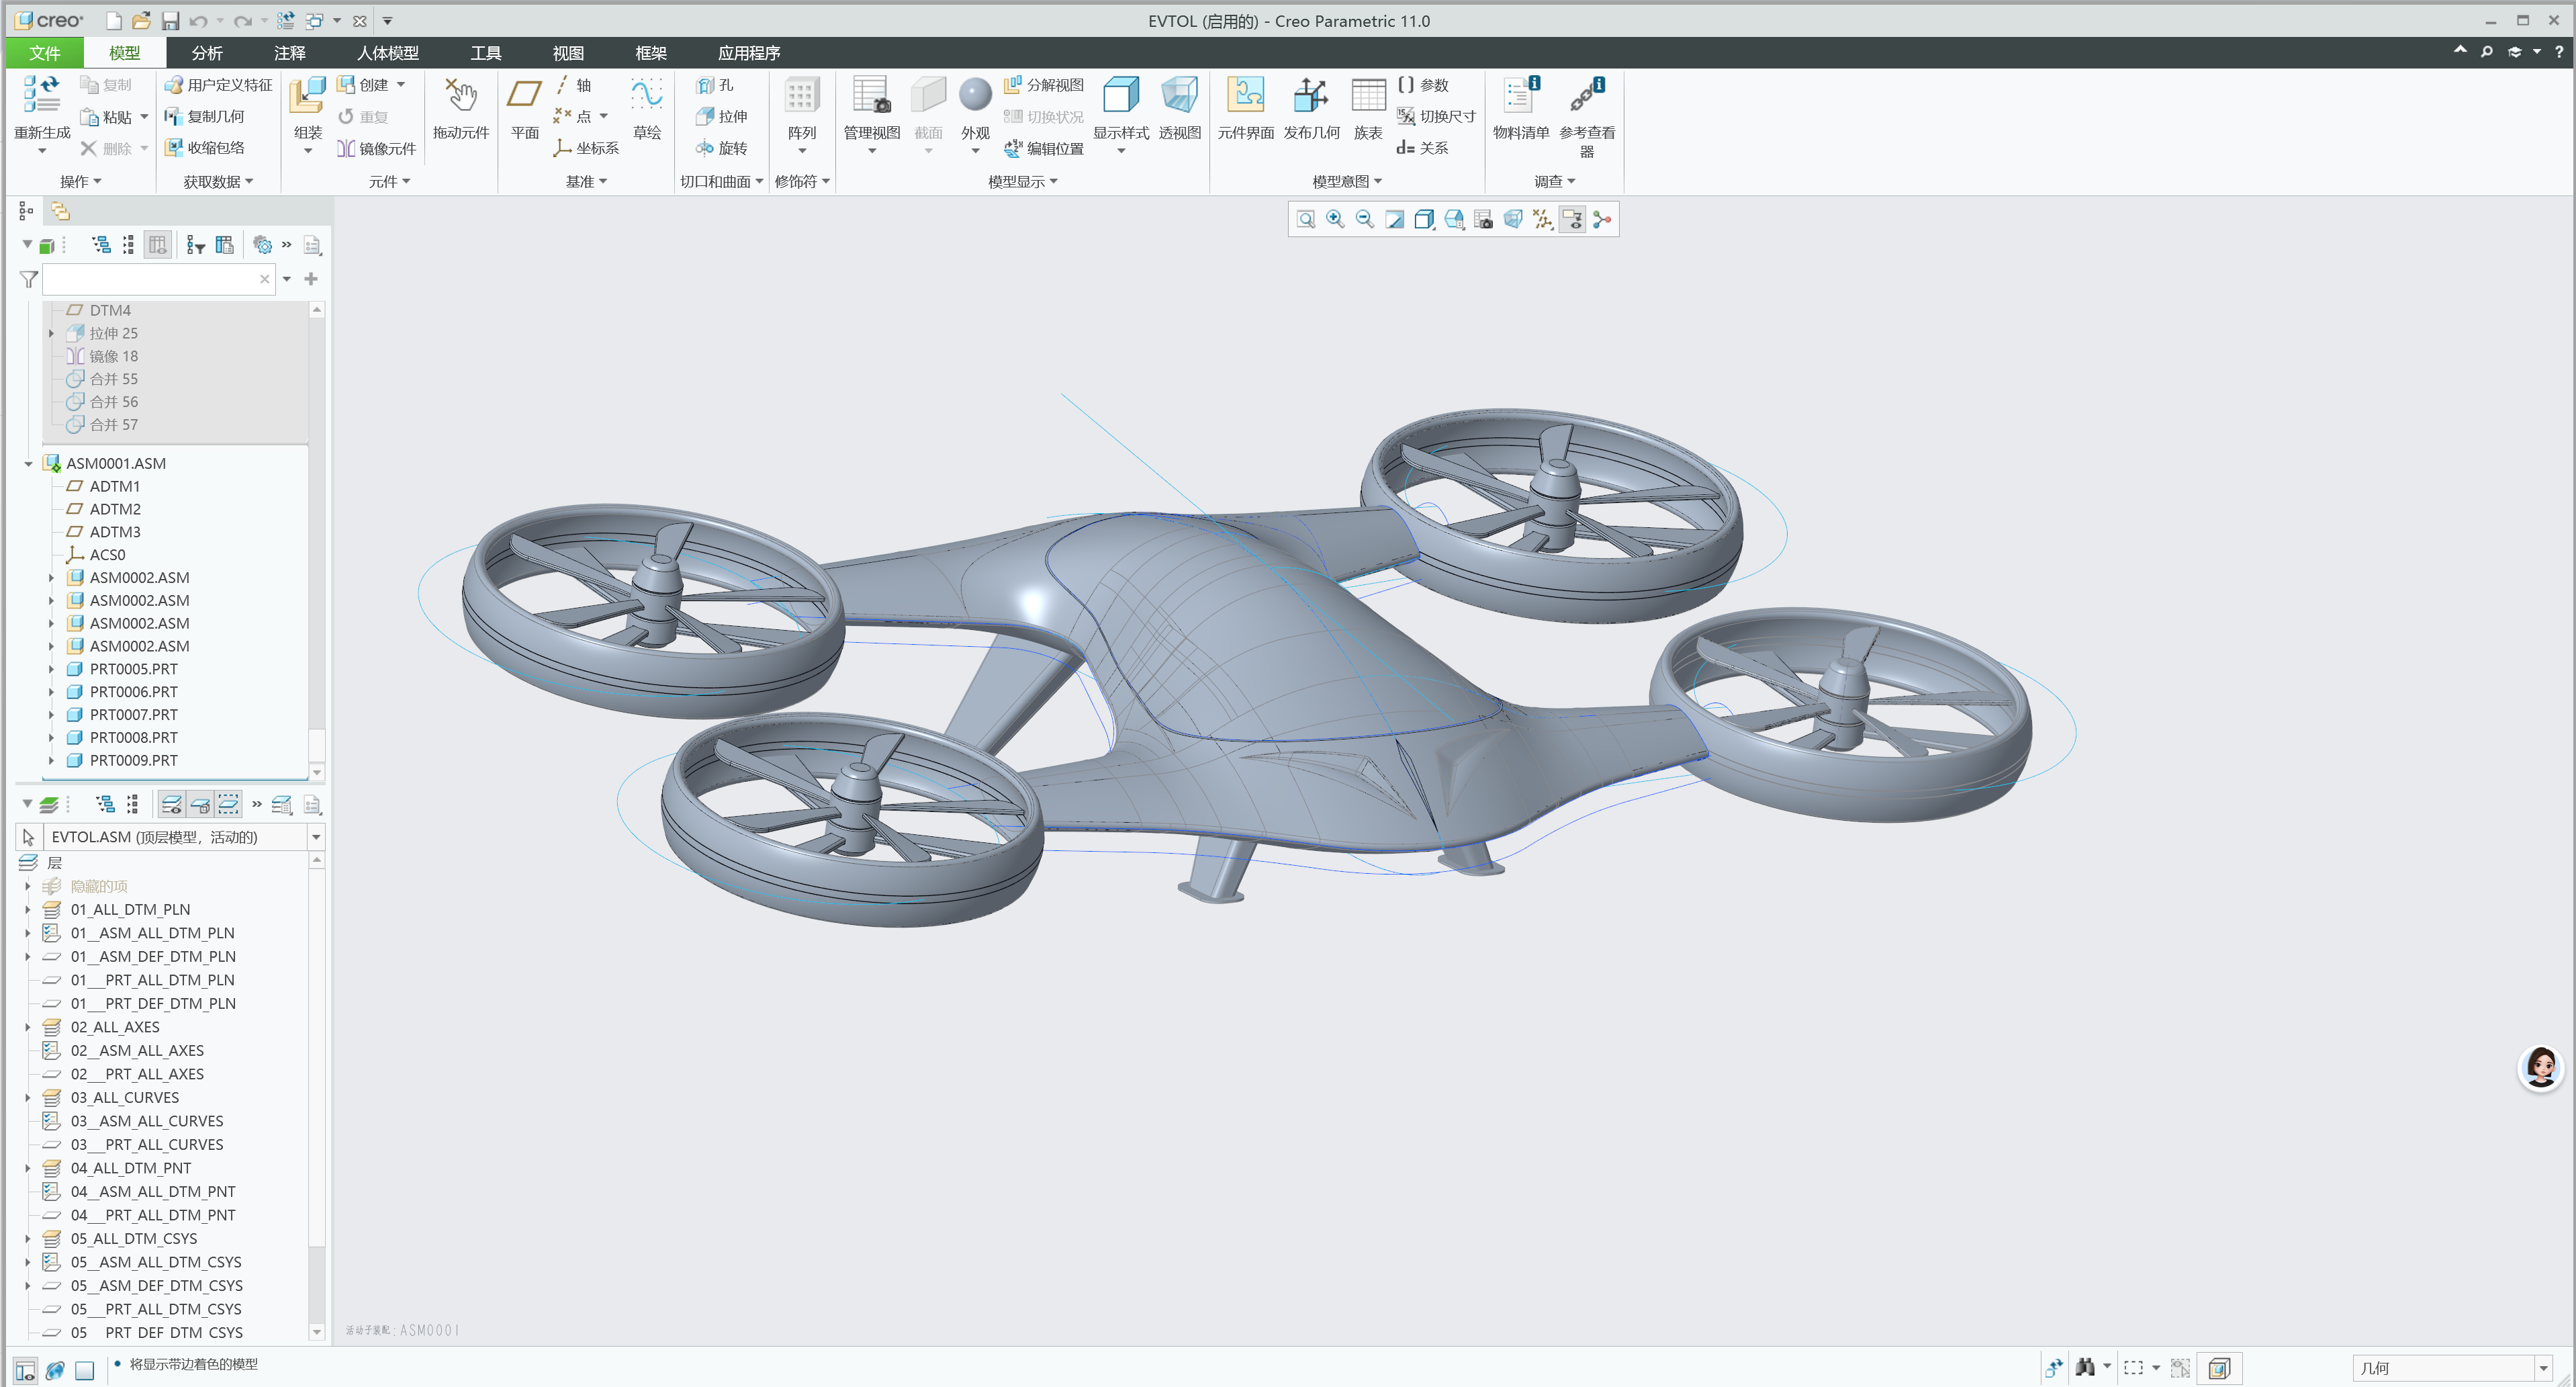Switch to the Model Tree tab icon
The width and height of the screenshot is (2576, 1387).
click(27, 211)
